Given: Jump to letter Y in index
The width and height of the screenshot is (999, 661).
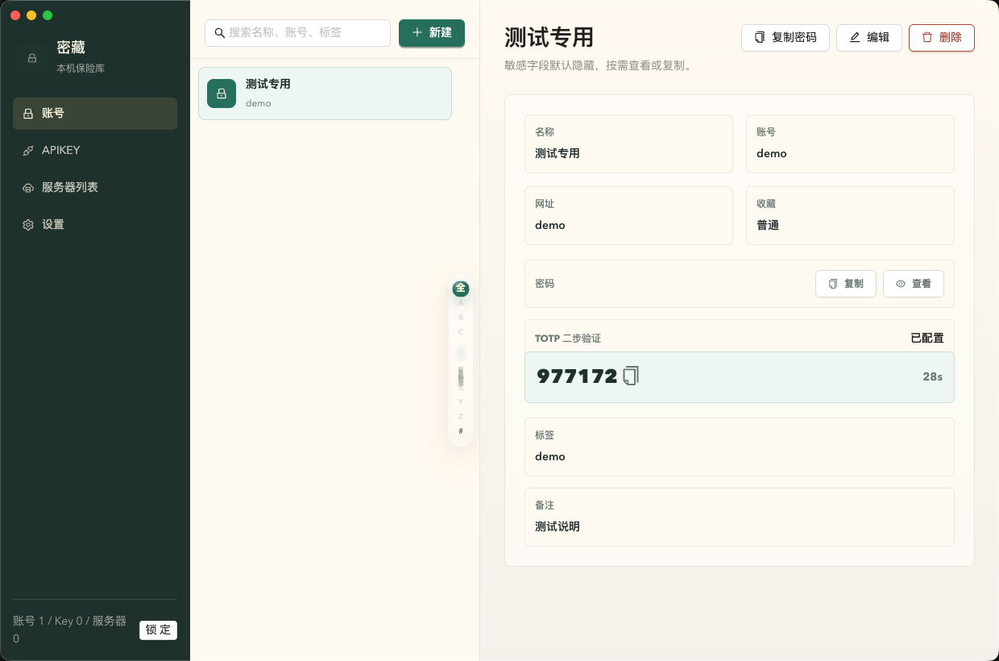Looking at the screenshot, I should click(461, 401).
